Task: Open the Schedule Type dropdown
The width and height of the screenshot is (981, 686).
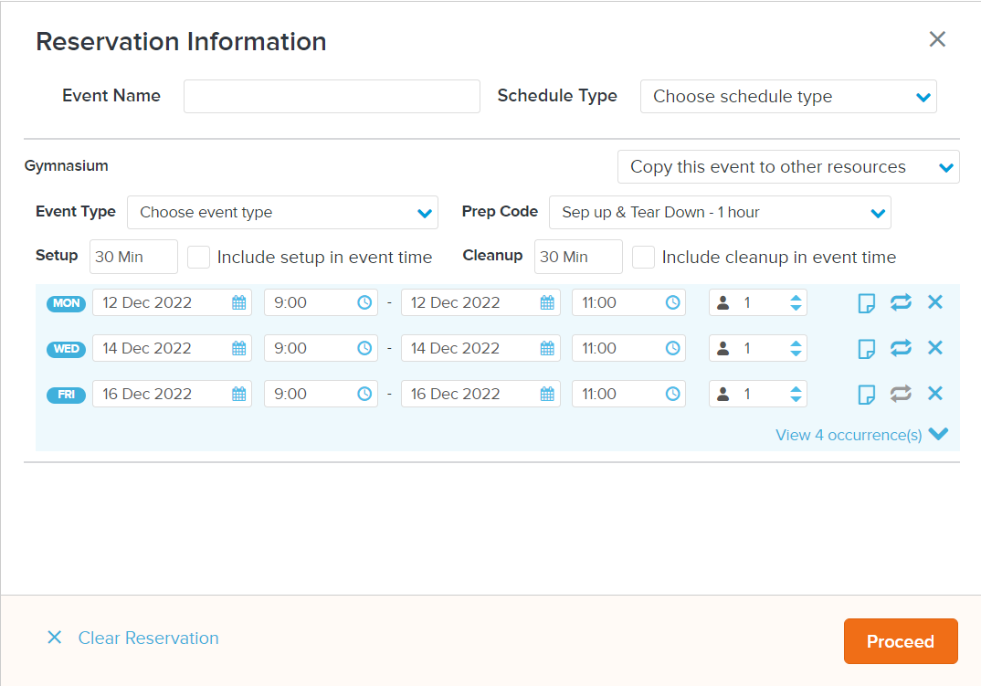Action: click(x=787, y=96)
